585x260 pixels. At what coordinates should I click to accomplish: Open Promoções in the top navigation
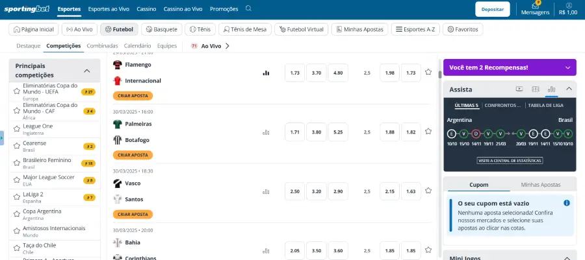point(224,9)
